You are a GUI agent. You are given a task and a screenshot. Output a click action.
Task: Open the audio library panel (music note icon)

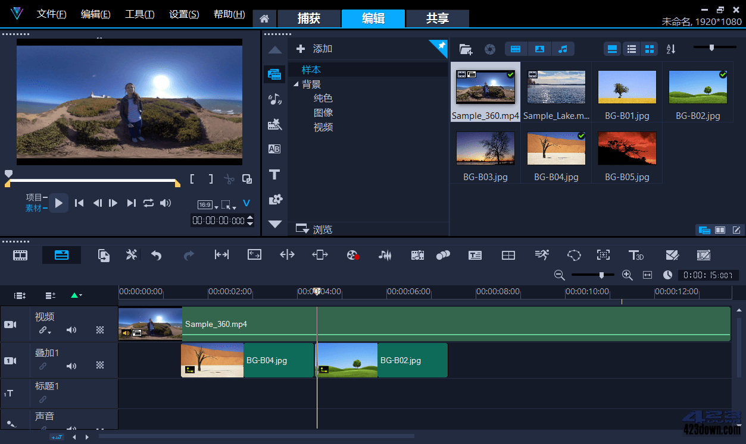click(274, 99)
